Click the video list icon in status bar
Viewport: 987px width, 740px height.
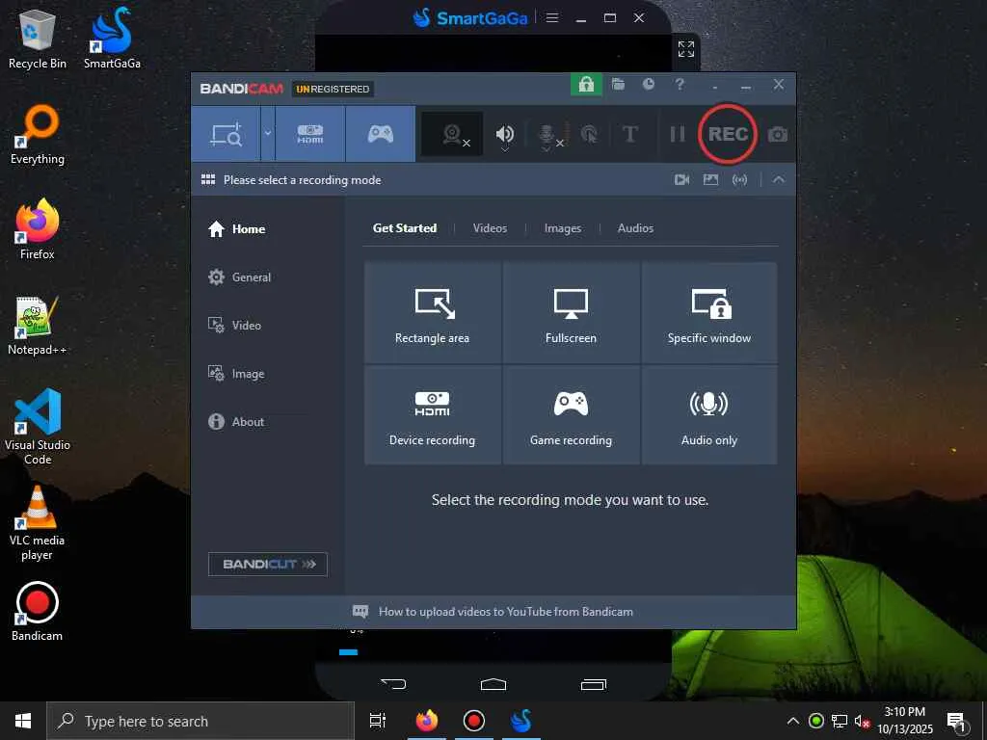coord(681,180)
